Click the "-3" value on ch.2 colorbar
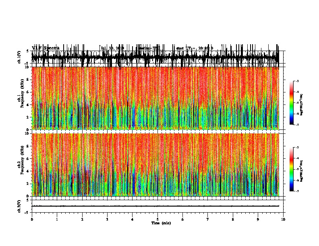The width and height of the screenshot is (319, 246). coord(297,148)
